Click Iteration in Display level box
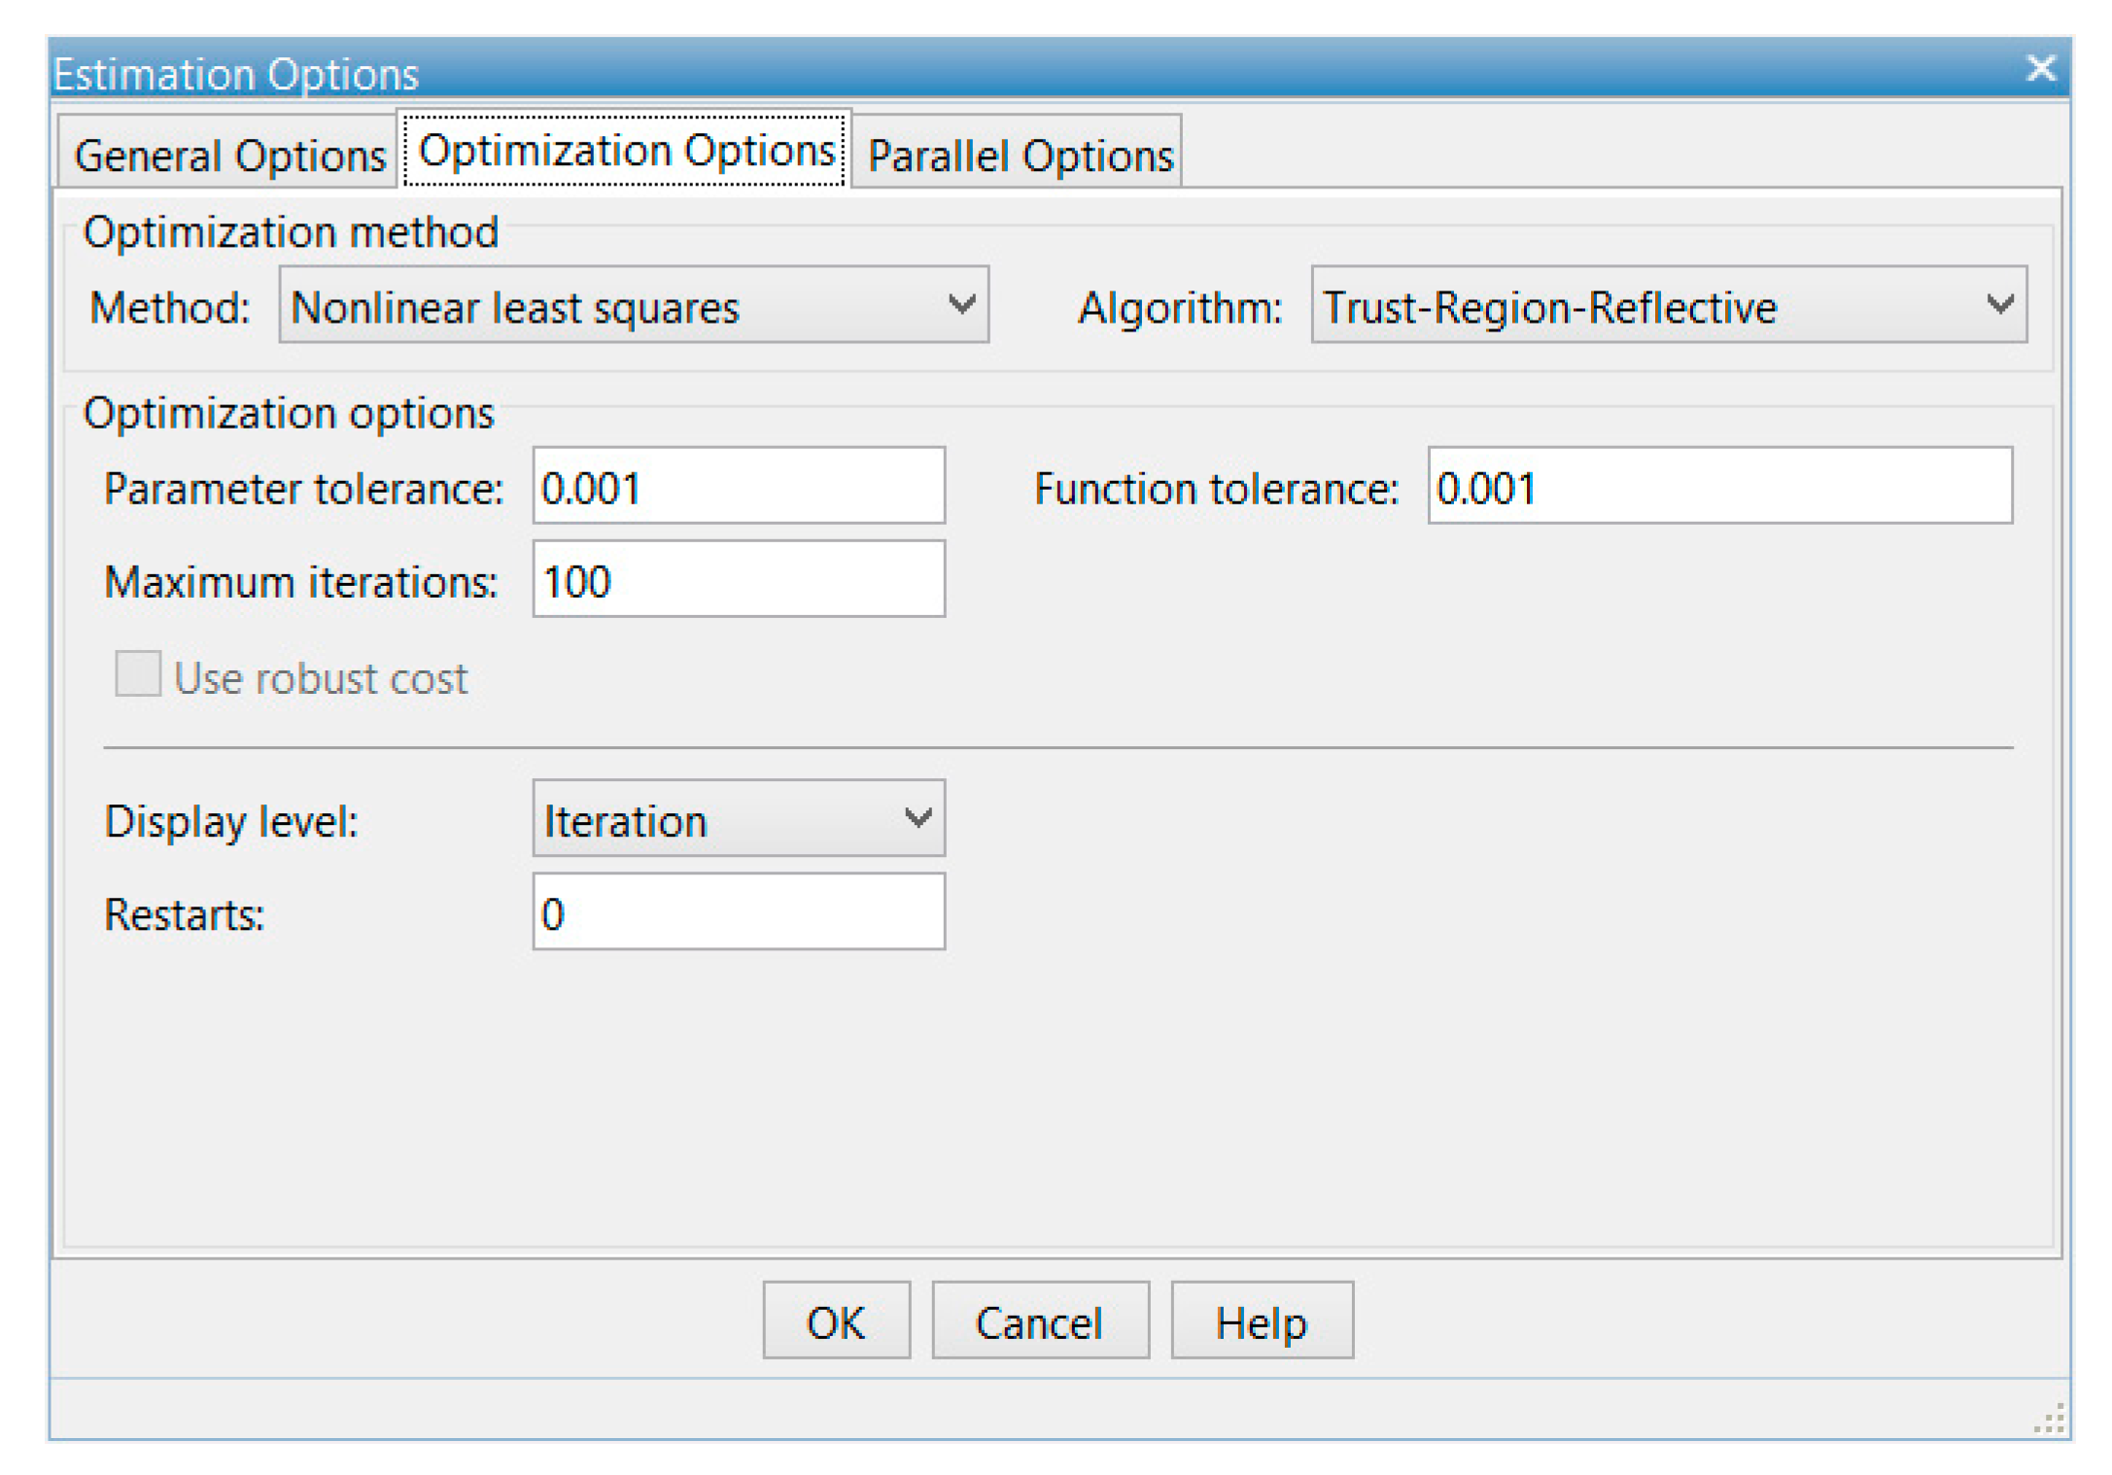Viewport: 2112px width, 1475px height. 625,821
